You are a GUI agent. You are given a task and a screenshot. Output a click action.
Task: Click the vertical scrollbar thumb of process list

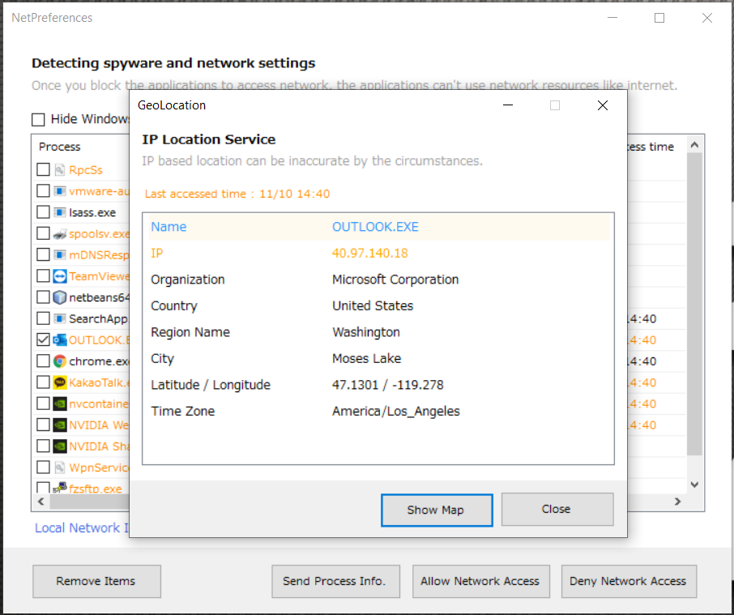tap(694, 304)
